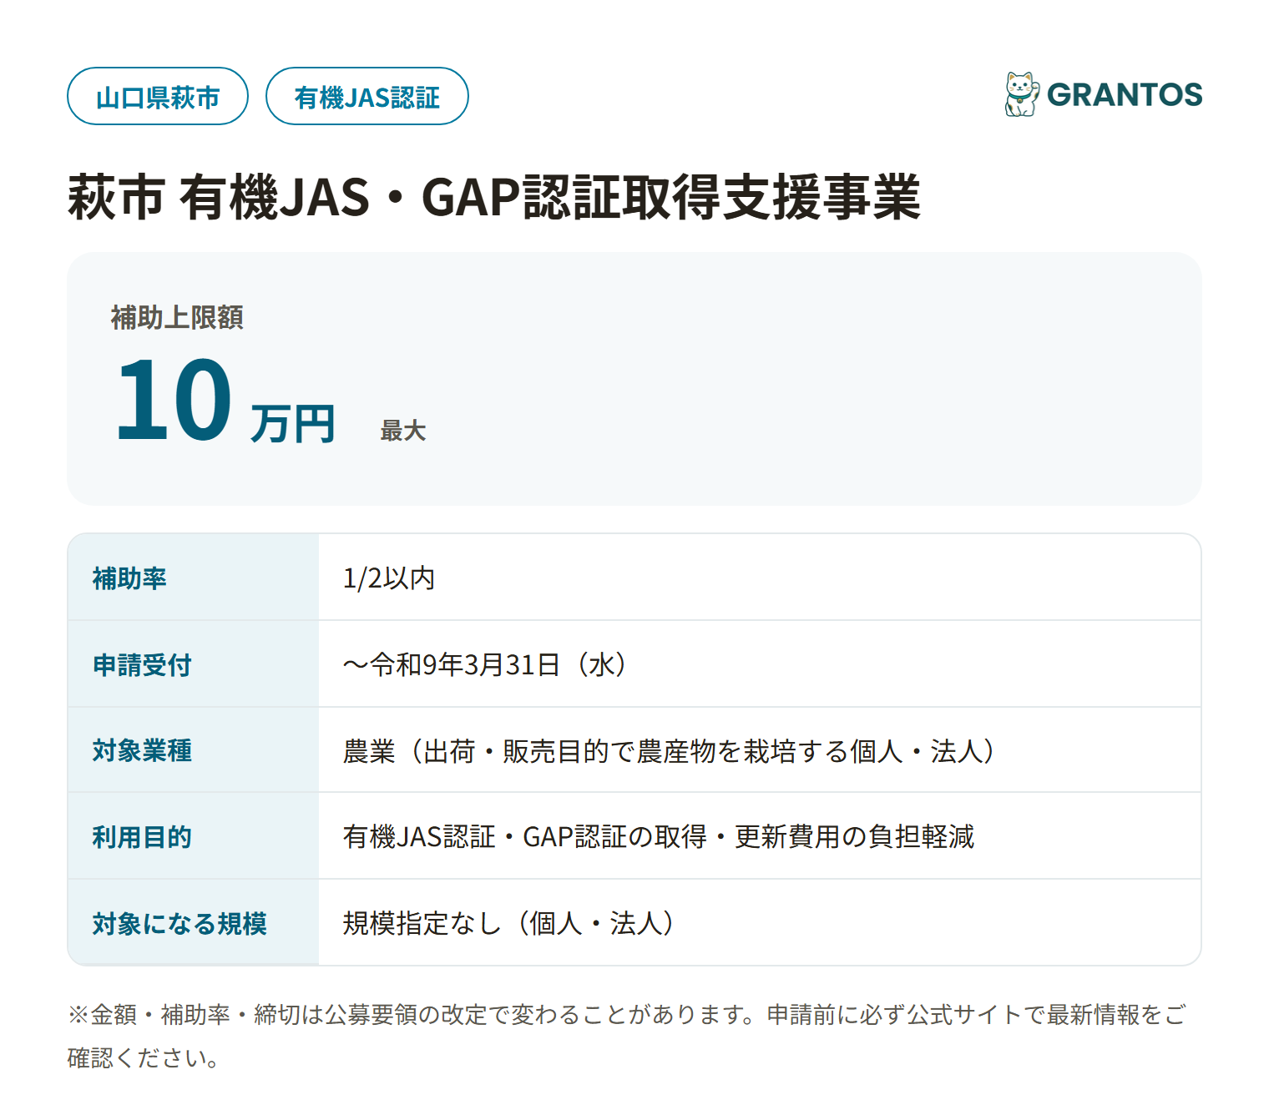This screenshot has height=1100, width=1269.
Task: Click the 対象になる規模 row header
Action: [x=194, y=923]
